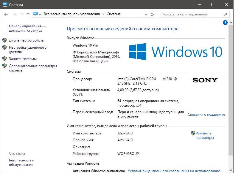Open Диспетчер устройств link
Viewport: 244px width, 173px height.
pos(26,40)
